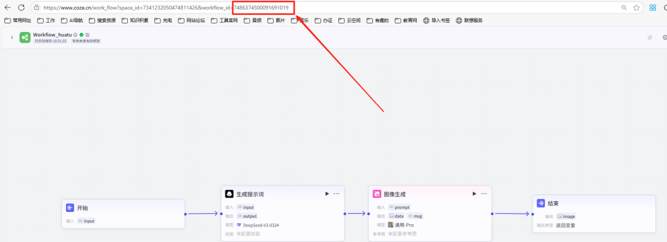The height and width of the screenshot is (242, 667).
Task: Open the 音频 bookmark folder
Action: (253, 20)
